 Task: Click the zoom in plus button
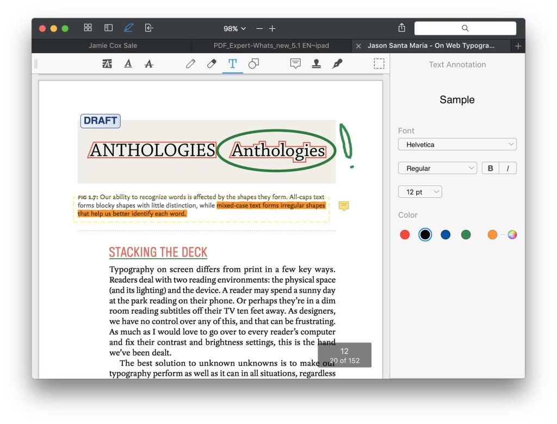273,28
